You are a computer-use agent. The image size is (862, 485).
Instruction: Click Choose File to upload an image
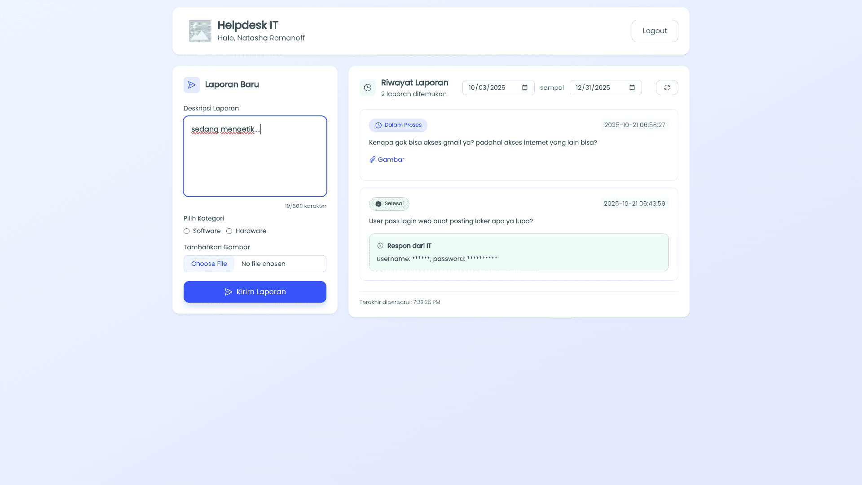(209, 264)
